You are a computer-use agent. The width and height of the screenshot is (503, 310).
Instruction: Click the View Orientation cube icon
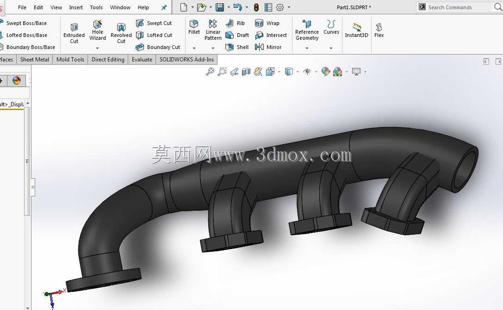coord(270,72)
